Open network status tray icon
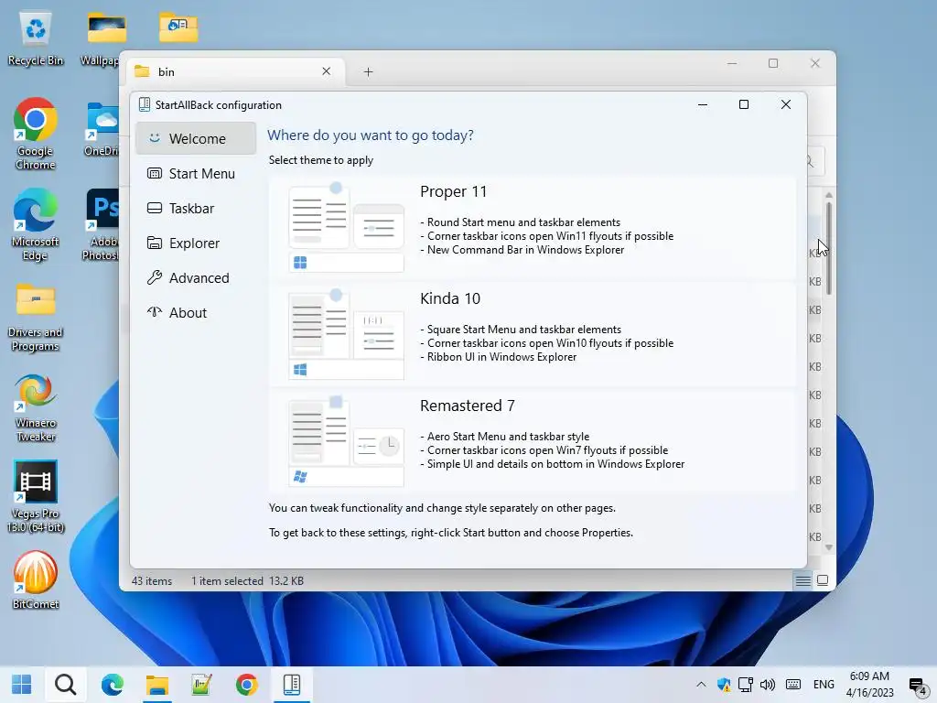This screenshot has width=937, height=703. pos(745,685)
